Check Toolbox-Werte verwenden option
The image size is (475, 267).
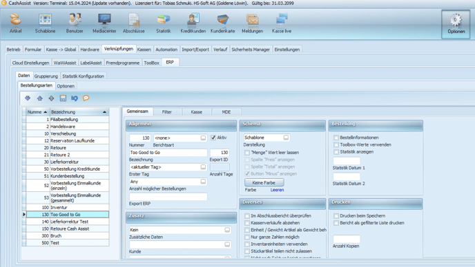(x=336, y=145)
